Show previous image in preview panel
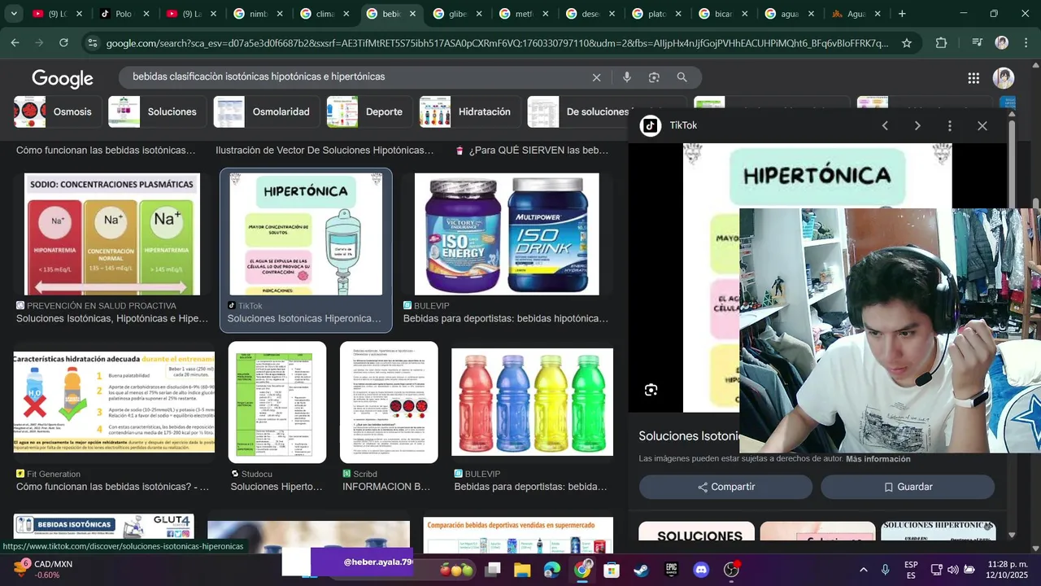The height and width of the screenshot is (586, 1041). coord(885,125)
